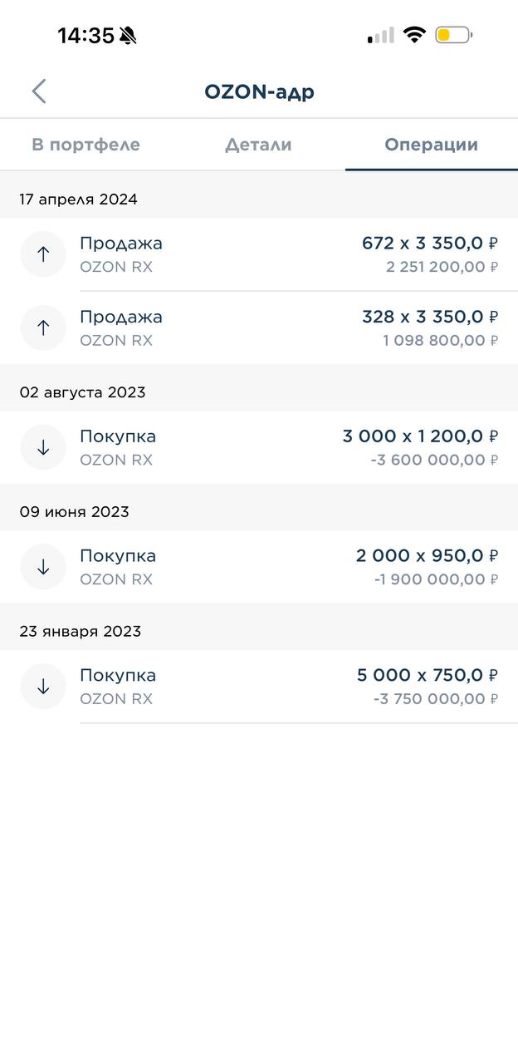Image resolution: width=518 pixels, height=1064 pixels.
Task: Tap down-arrow icon of 09 June purchase
Action: (x=43, y=567)
